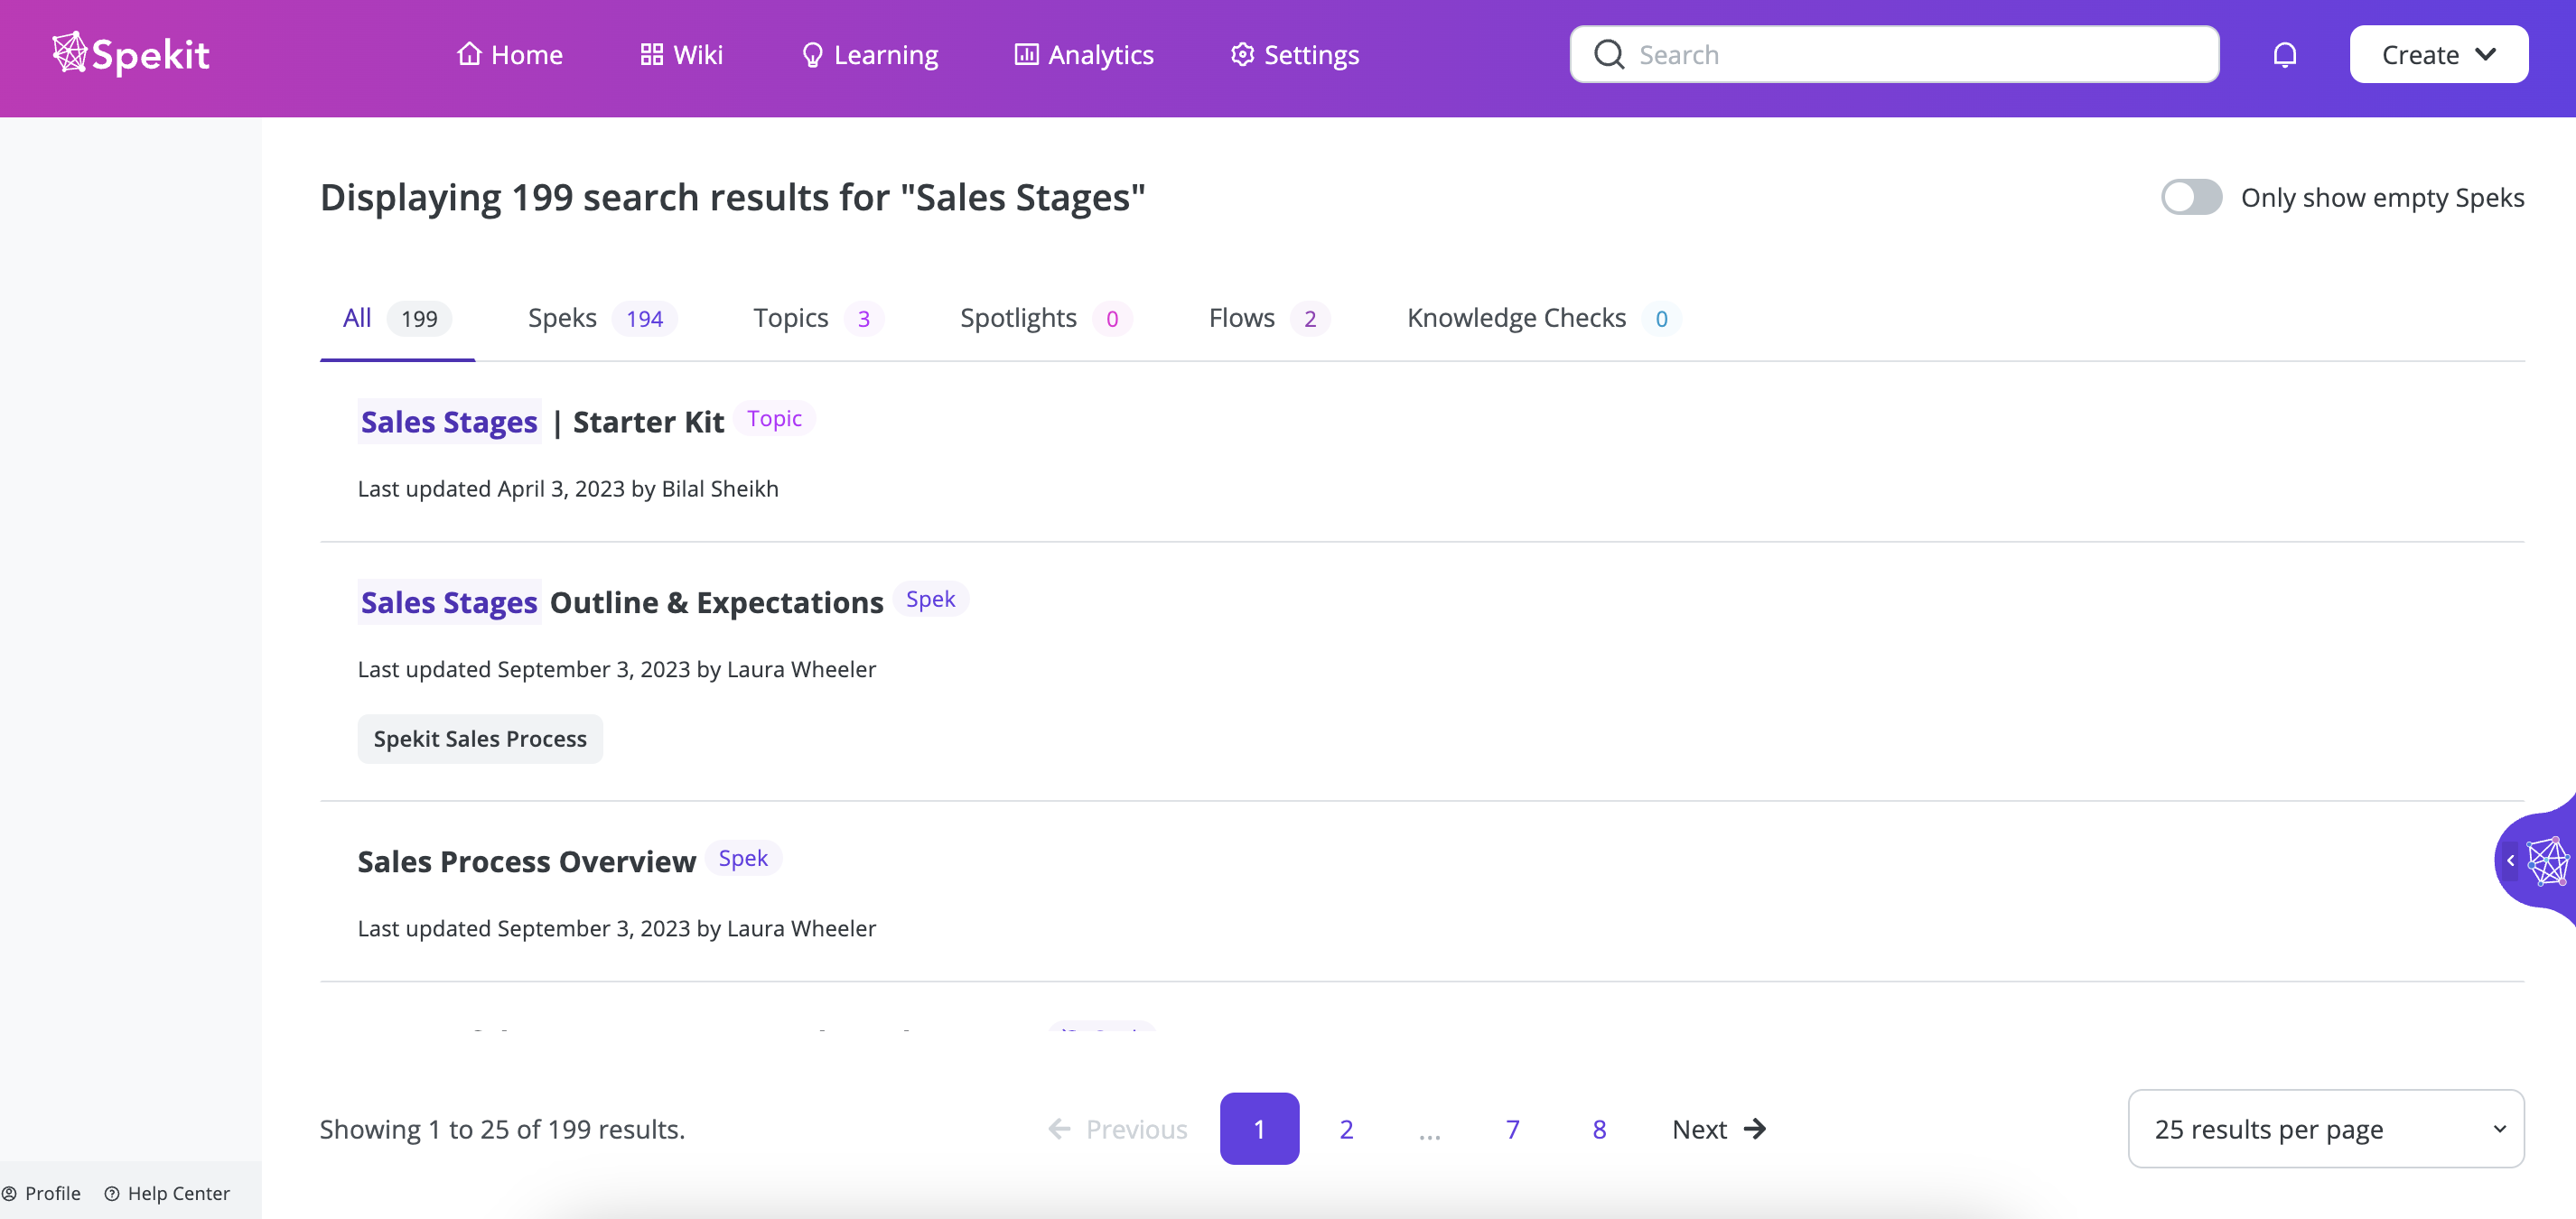
Task: Click the Spekit logo
Action: pyautogui.click(x=131, y=54)
